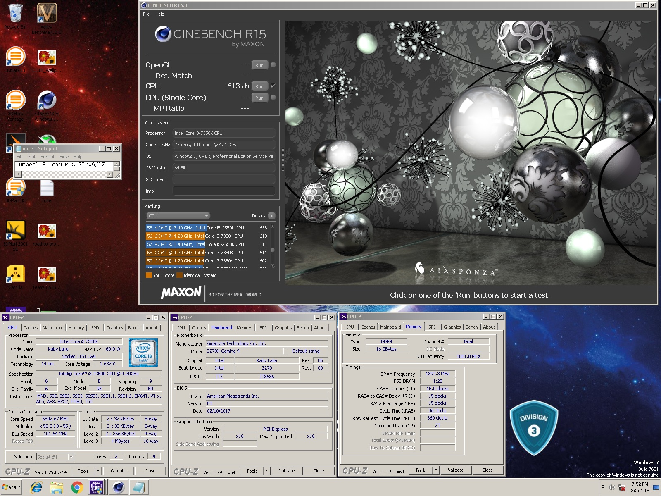Expand Tools dropdown arrow in CPU-Z CPU window

[98, 471]
